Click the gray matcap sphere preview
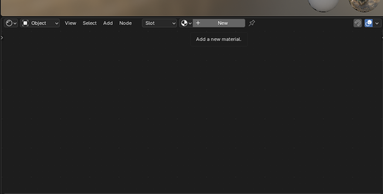 tap(323, 5)
